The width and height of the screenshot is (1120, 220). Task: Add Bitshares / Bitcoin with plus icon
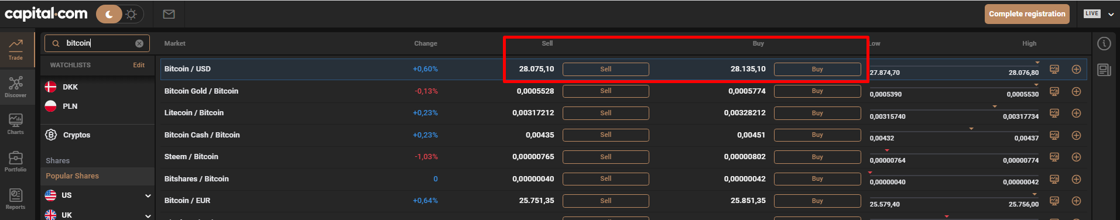[1076, 179]
